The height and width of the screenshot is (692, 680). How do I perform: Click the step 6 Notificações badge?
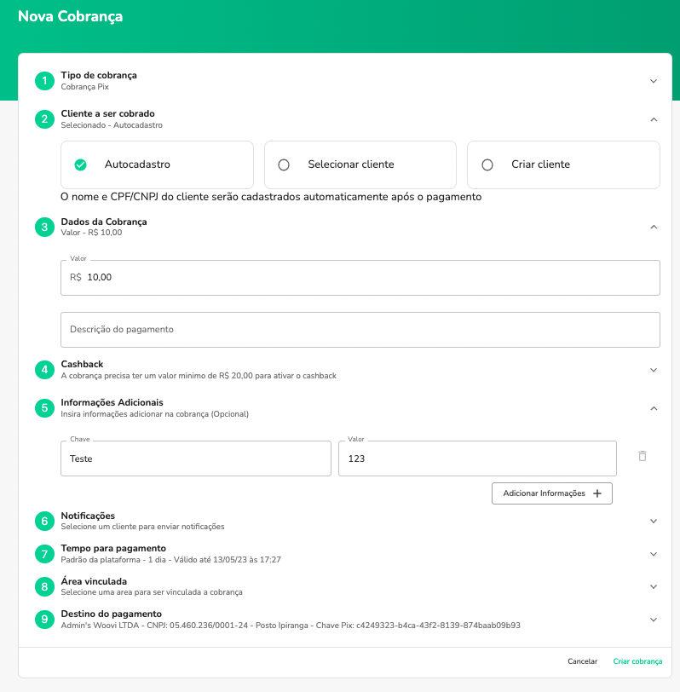pos(44,520)
